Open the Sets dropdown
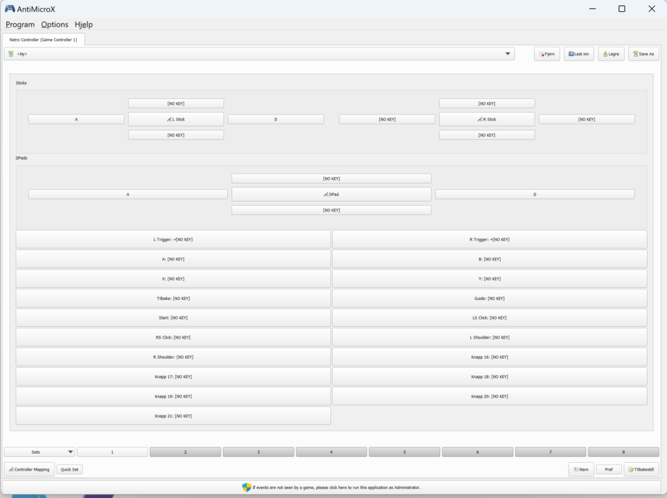 pos(40,452)
